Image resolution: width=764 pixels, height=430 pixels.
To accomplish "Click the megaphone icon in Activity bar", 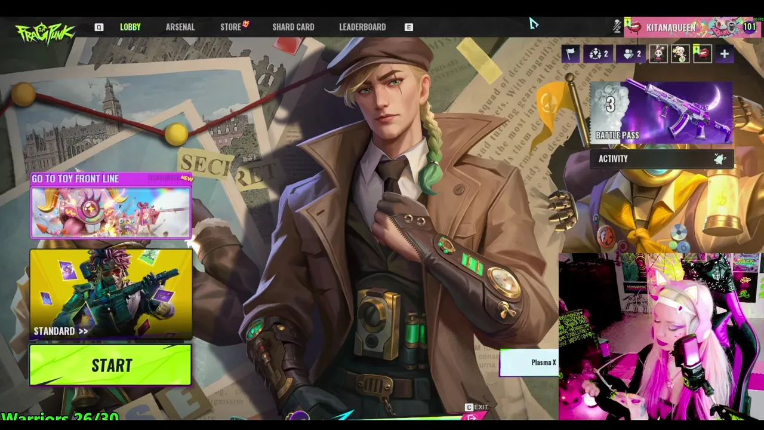I will (x=720, y=159).
